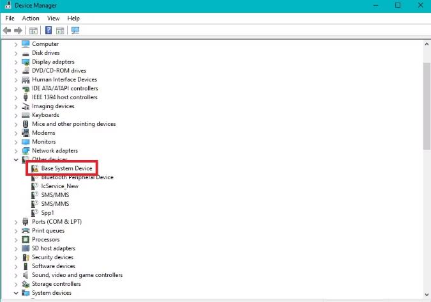The width and height of the screenshot is (431, 302).
Task: Click the SD host adapters icon
Action: (26, 248)
